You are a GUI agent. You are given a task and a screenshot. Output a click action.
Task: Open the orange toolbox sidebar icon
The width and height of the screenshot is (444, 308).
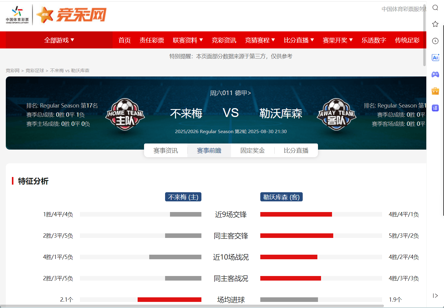pos(435,91)
